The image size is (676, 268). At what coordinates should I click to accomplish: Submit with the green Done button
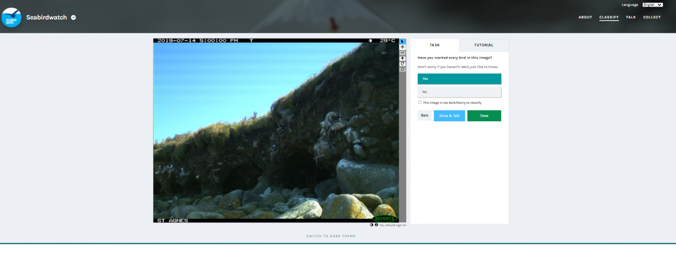point(484,116)
